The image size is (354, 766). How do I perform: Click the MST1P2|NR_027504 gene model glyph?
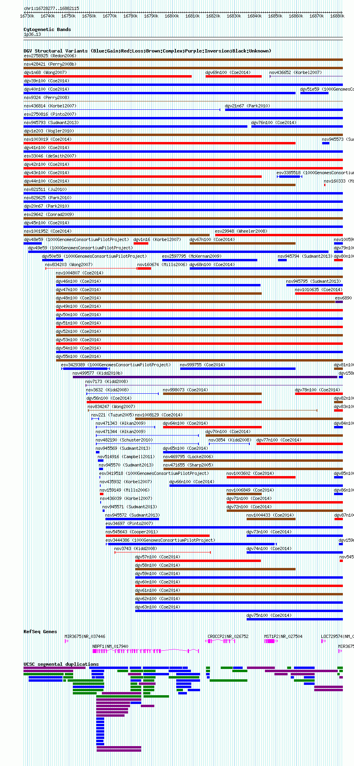(271, 641)
